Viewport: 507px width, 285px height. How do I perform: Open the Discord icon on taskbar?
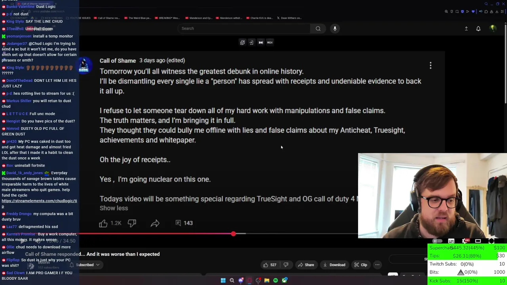tap(241, 281)
